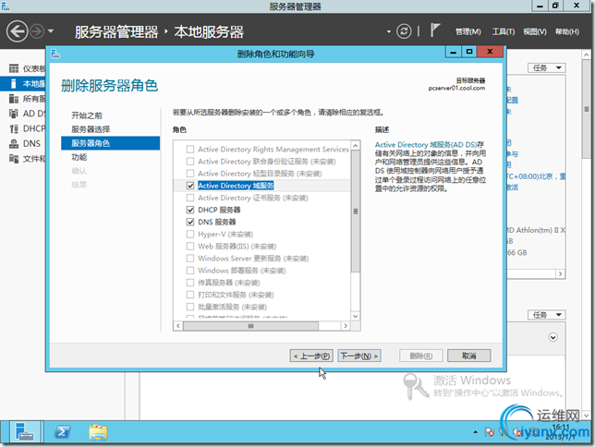
Task: Go to 开始之前 wizard step
Action: (x=87, y=115)
